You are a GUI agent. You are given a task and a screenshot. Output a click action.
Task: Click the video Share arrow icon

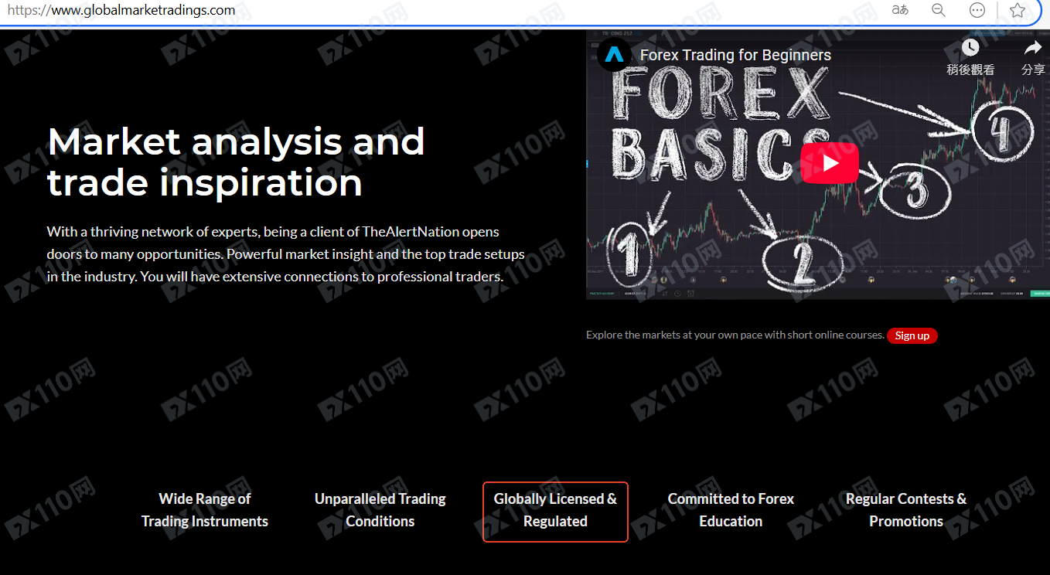tap(1033, 49)
